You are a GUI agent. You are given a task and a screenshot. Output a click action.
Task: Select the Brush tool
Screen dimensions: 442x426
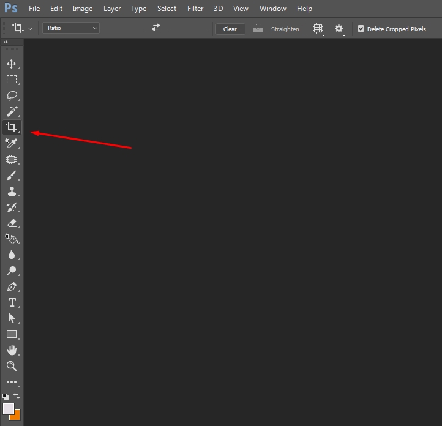tap(12, 176)
